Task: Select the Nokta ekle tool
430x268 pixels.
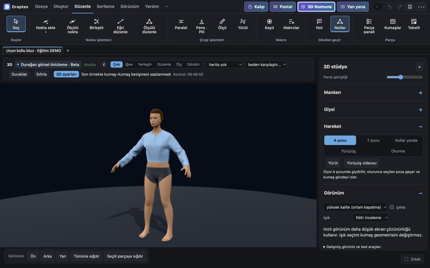Action: [46, 25]
